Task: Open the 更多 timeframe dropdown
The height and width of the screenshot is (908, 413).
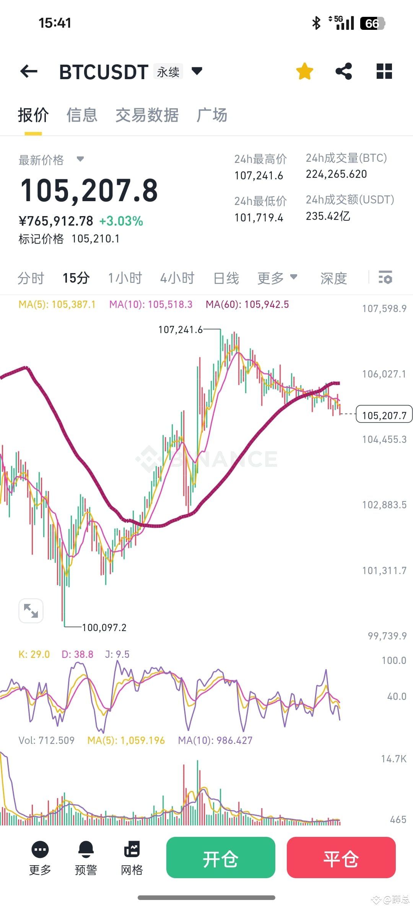Action: click(x=277, y=278)
